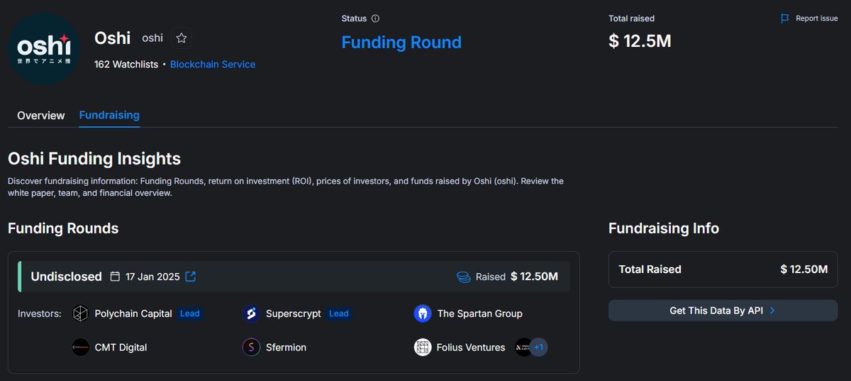Click the Oshi Funding Insights heading
Screen dimensions: 851x381
coord(94,158)
